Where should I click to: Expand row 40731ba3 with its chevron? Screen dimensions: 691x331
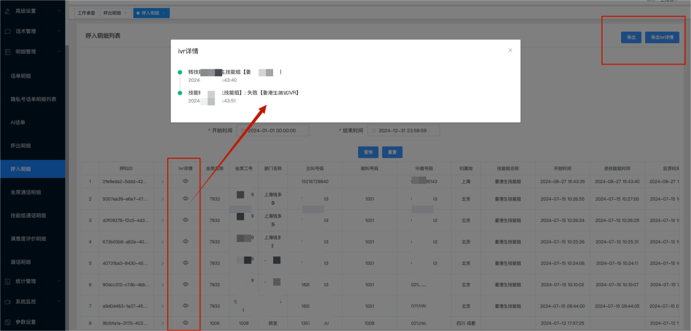(x=162, y=263)
